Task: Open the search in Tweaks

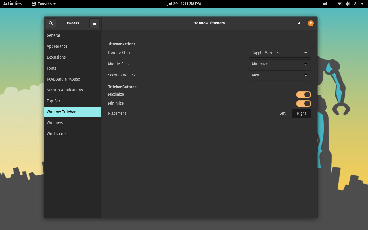Action: coord(51,23)
